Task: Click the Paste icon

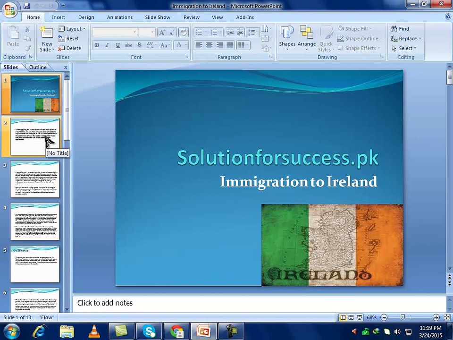Action: click(13, 33)
